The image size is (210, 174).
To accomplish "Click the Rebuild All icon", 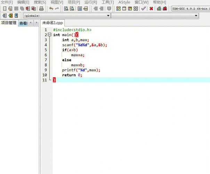I will [136, 9].
